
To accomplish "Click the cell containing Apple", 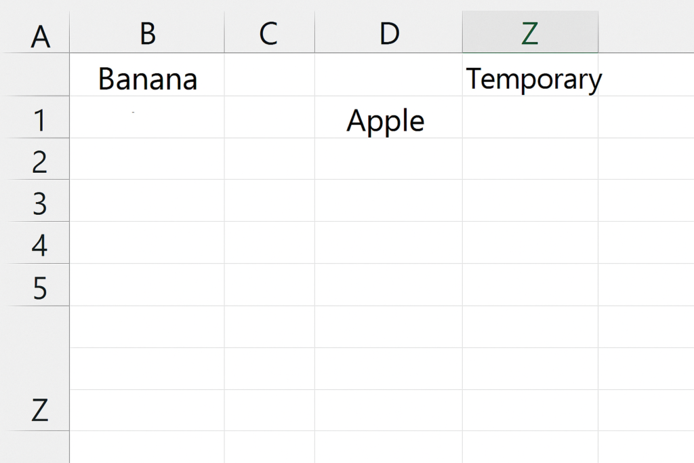I will (x=388, y=117).
